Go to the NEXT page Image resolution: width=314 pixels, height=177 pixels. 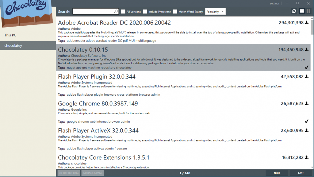[277, 173]
